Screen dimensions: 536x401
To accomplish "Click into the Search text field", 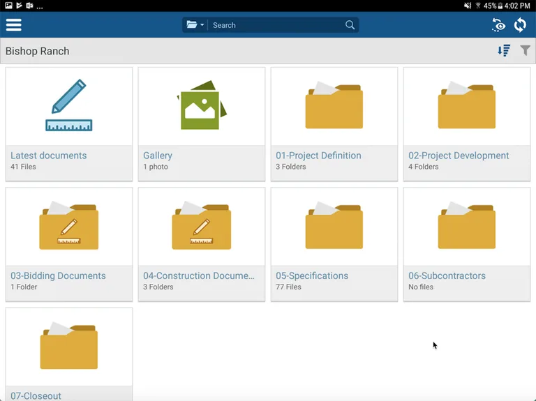I will click(276, 25).
